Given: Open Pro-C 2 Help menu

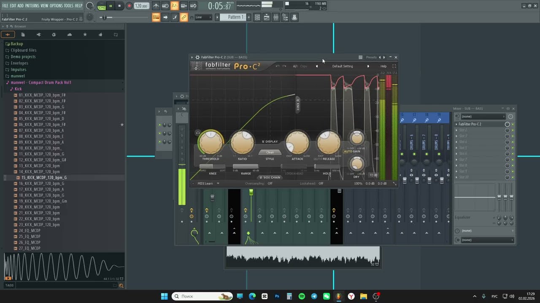Looking at the screenshot, I should [x=383, y=66].
